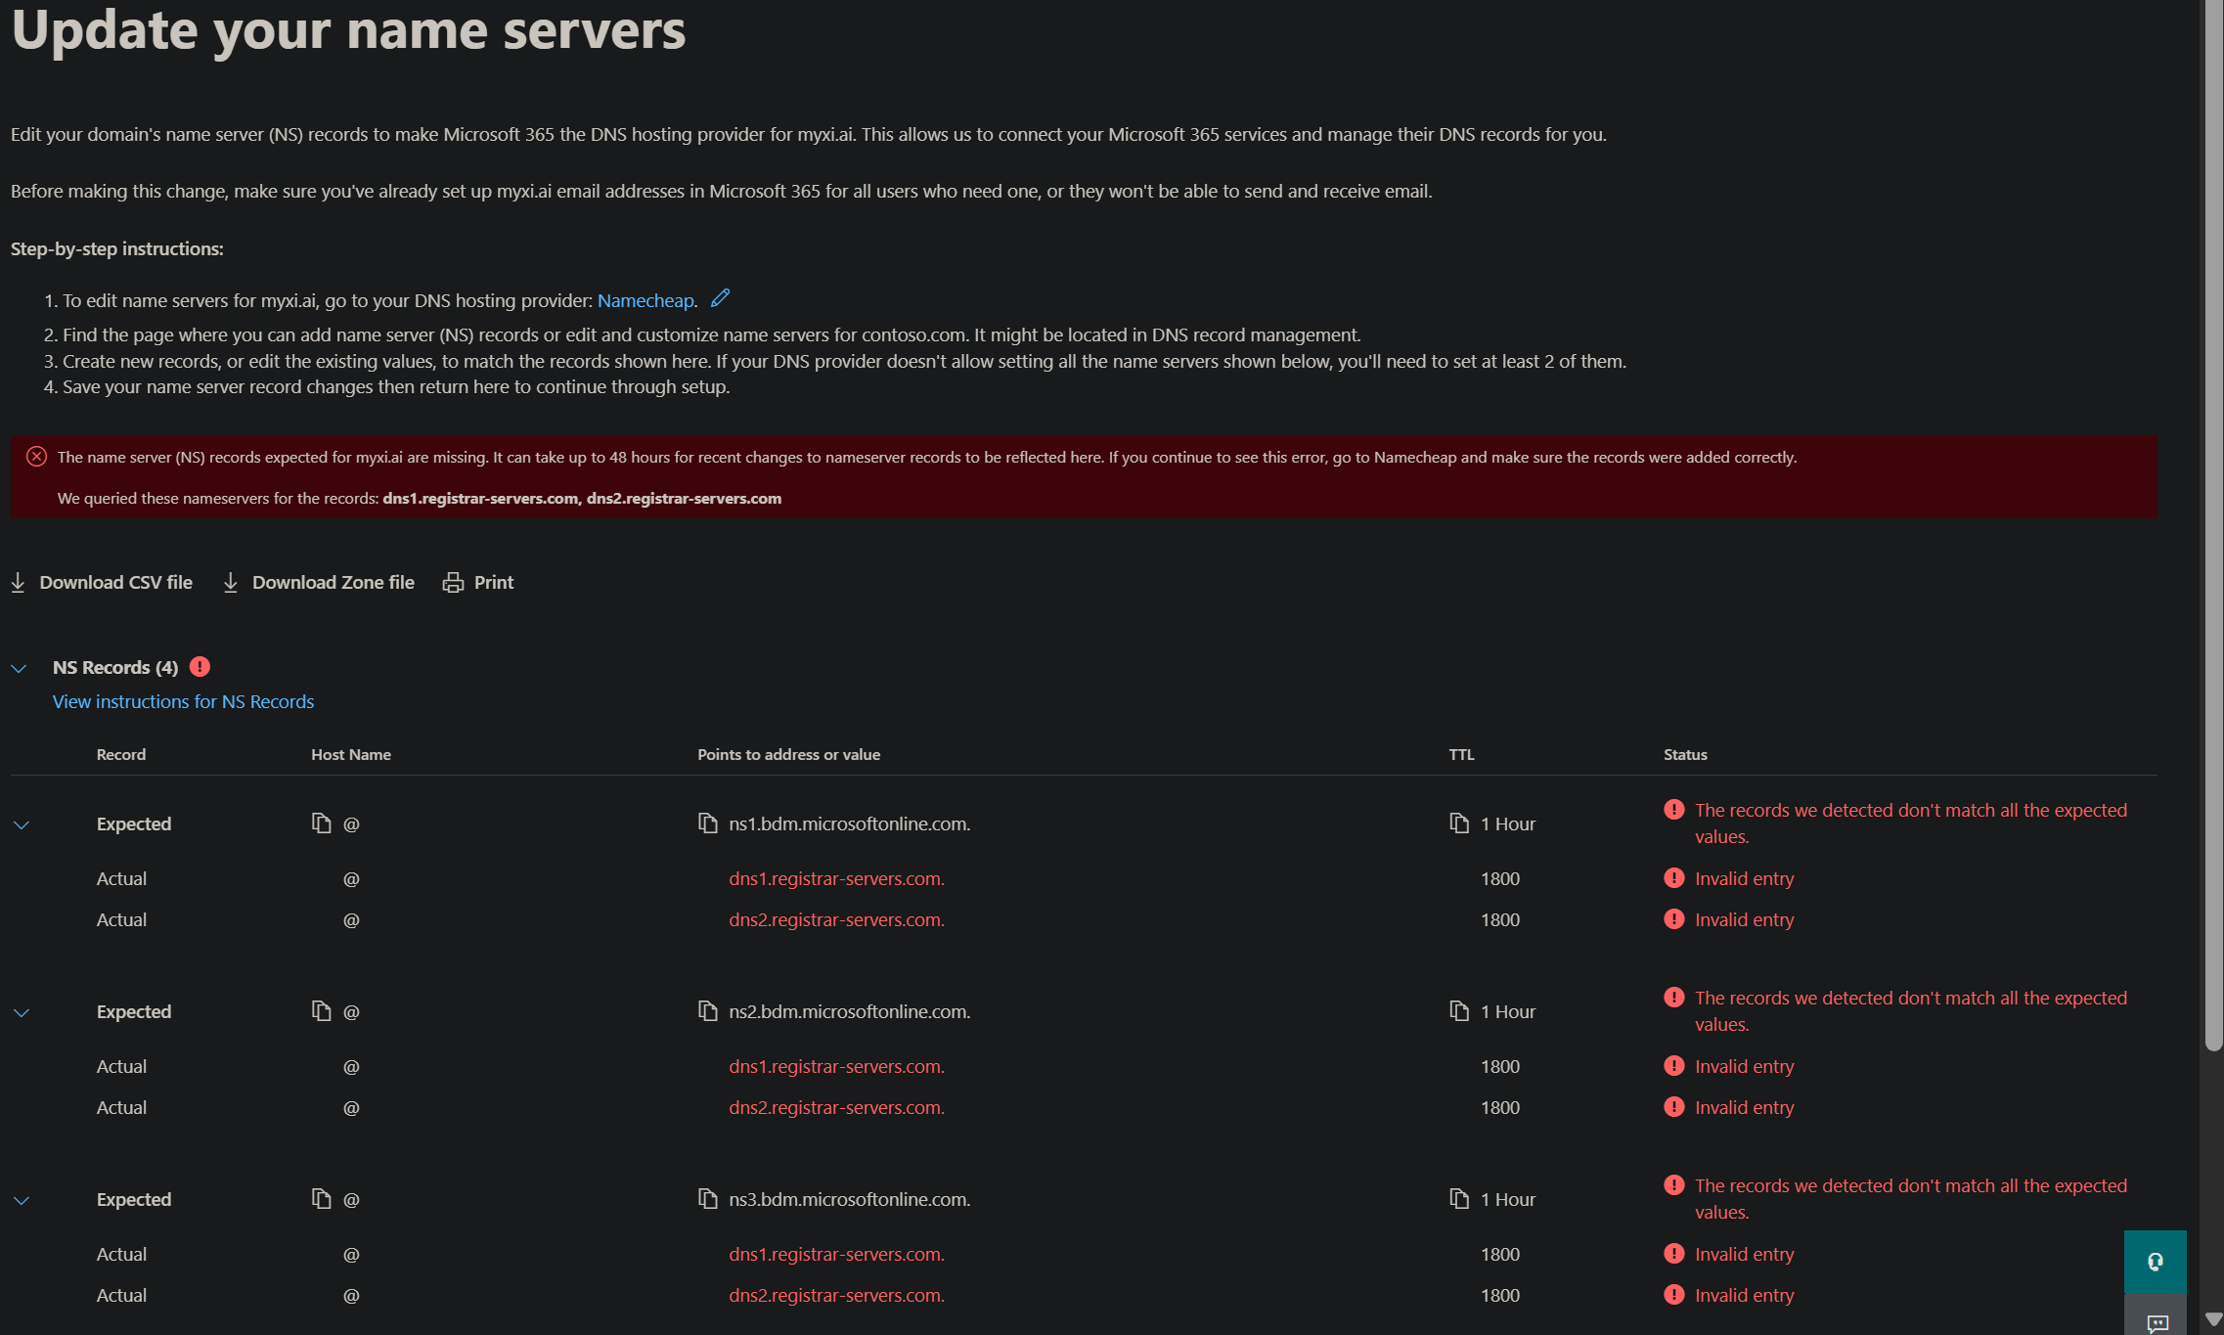Image resolution: width=2224 pixels, height=1335 pixels.
Task: Open the help headset support button
Action: pos(2155,1262)
